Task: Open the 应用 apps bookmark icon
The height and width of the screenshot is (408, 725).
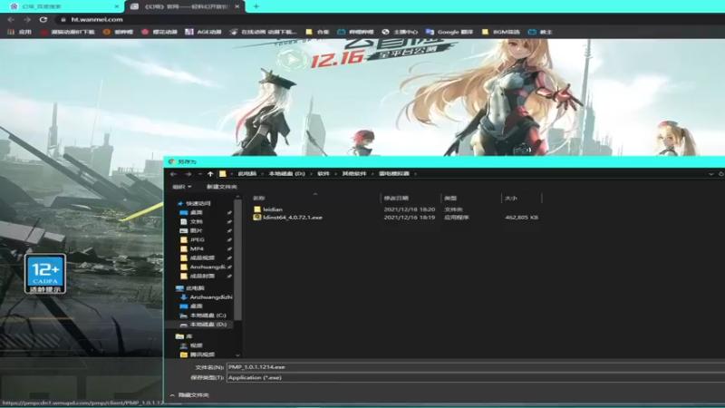Action: (19, 32)
